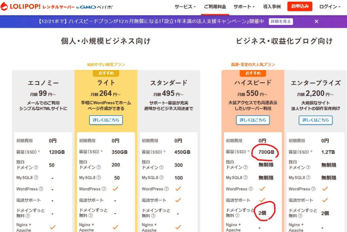Expand the ログイン dropdown
347x232 pixels.
[x=330, y=7]
